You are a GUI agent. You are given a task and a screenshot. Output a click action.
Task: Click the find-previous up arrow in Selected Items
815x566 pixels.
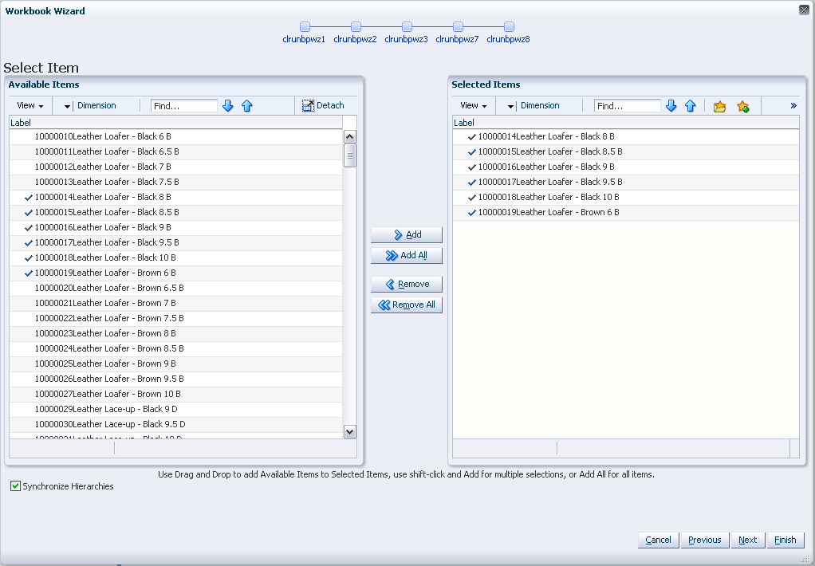[x=691, y=105]
